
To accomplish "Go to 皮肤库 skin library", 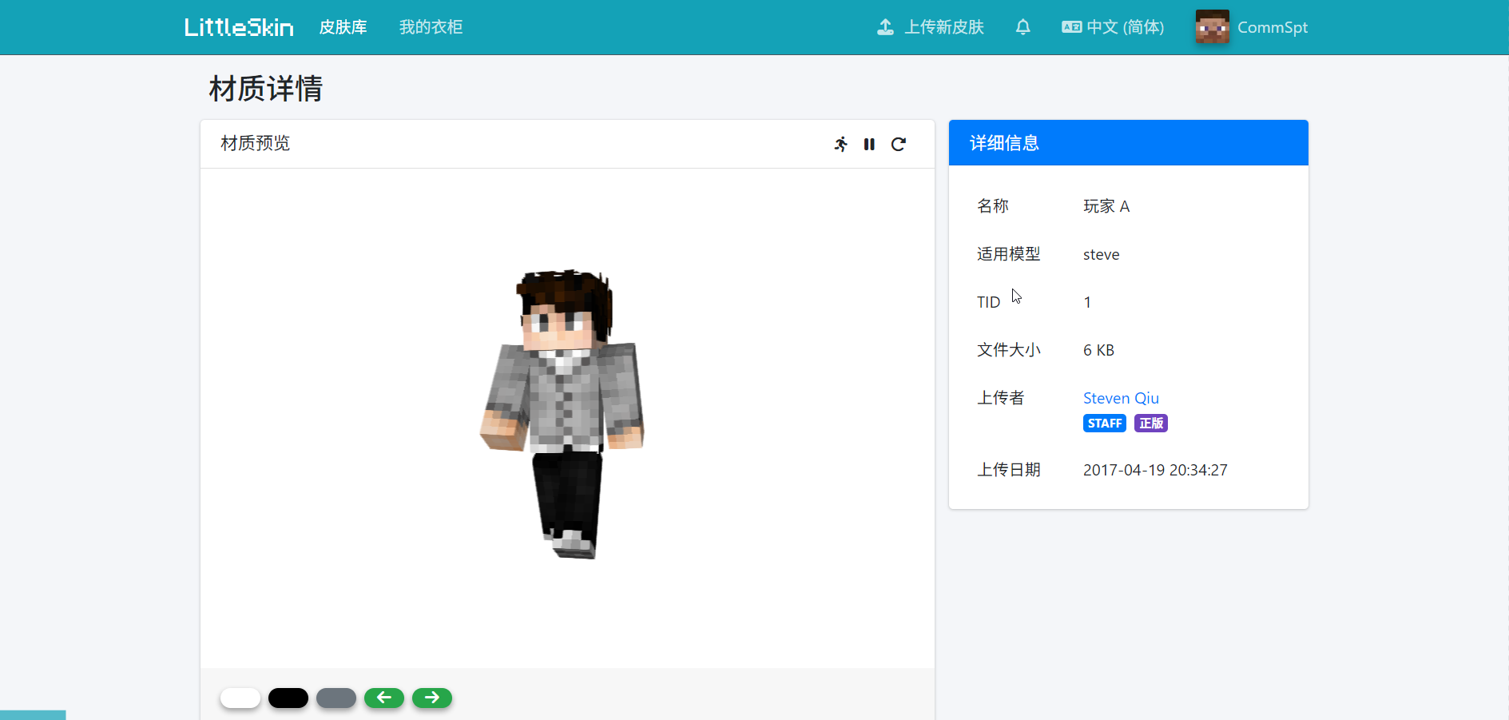I will click(343, 27).
